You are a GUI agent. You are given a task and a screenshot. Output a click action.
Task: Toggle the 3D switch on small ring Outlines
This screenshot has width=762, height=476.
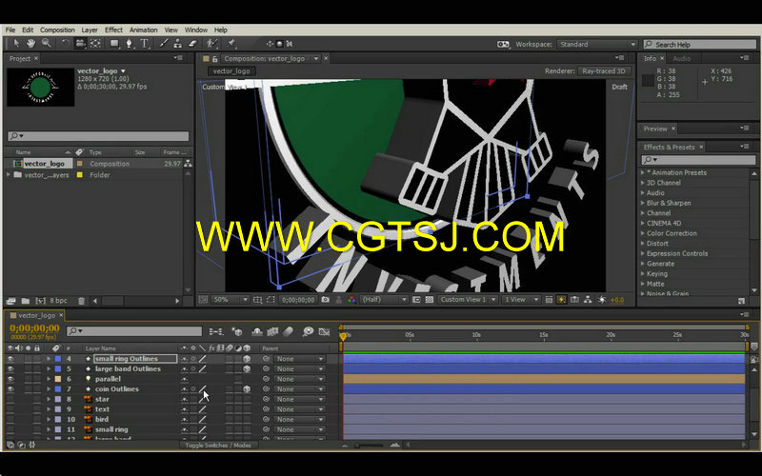click(247, 359)
